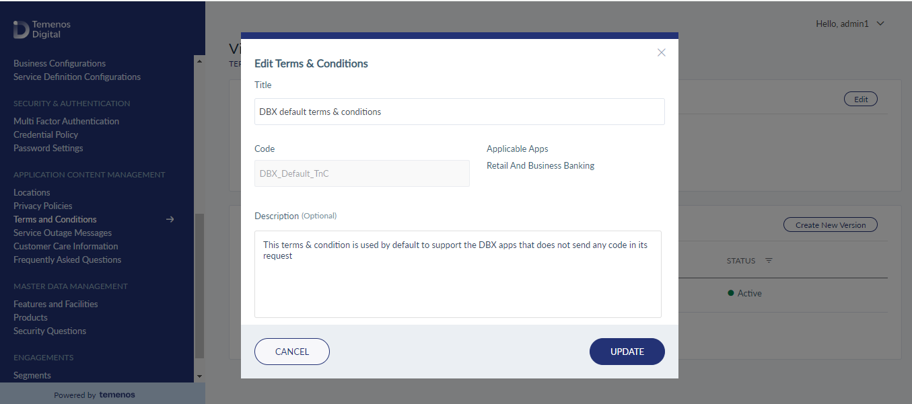912x404 pixels.
Task: Click the UPDATE button
Action: 627,352
